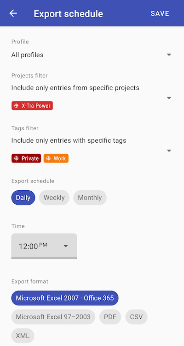The width and height of the screenshot is (184, 346).
Task: Select the Daily schedule chip
Action: (23, 198)
